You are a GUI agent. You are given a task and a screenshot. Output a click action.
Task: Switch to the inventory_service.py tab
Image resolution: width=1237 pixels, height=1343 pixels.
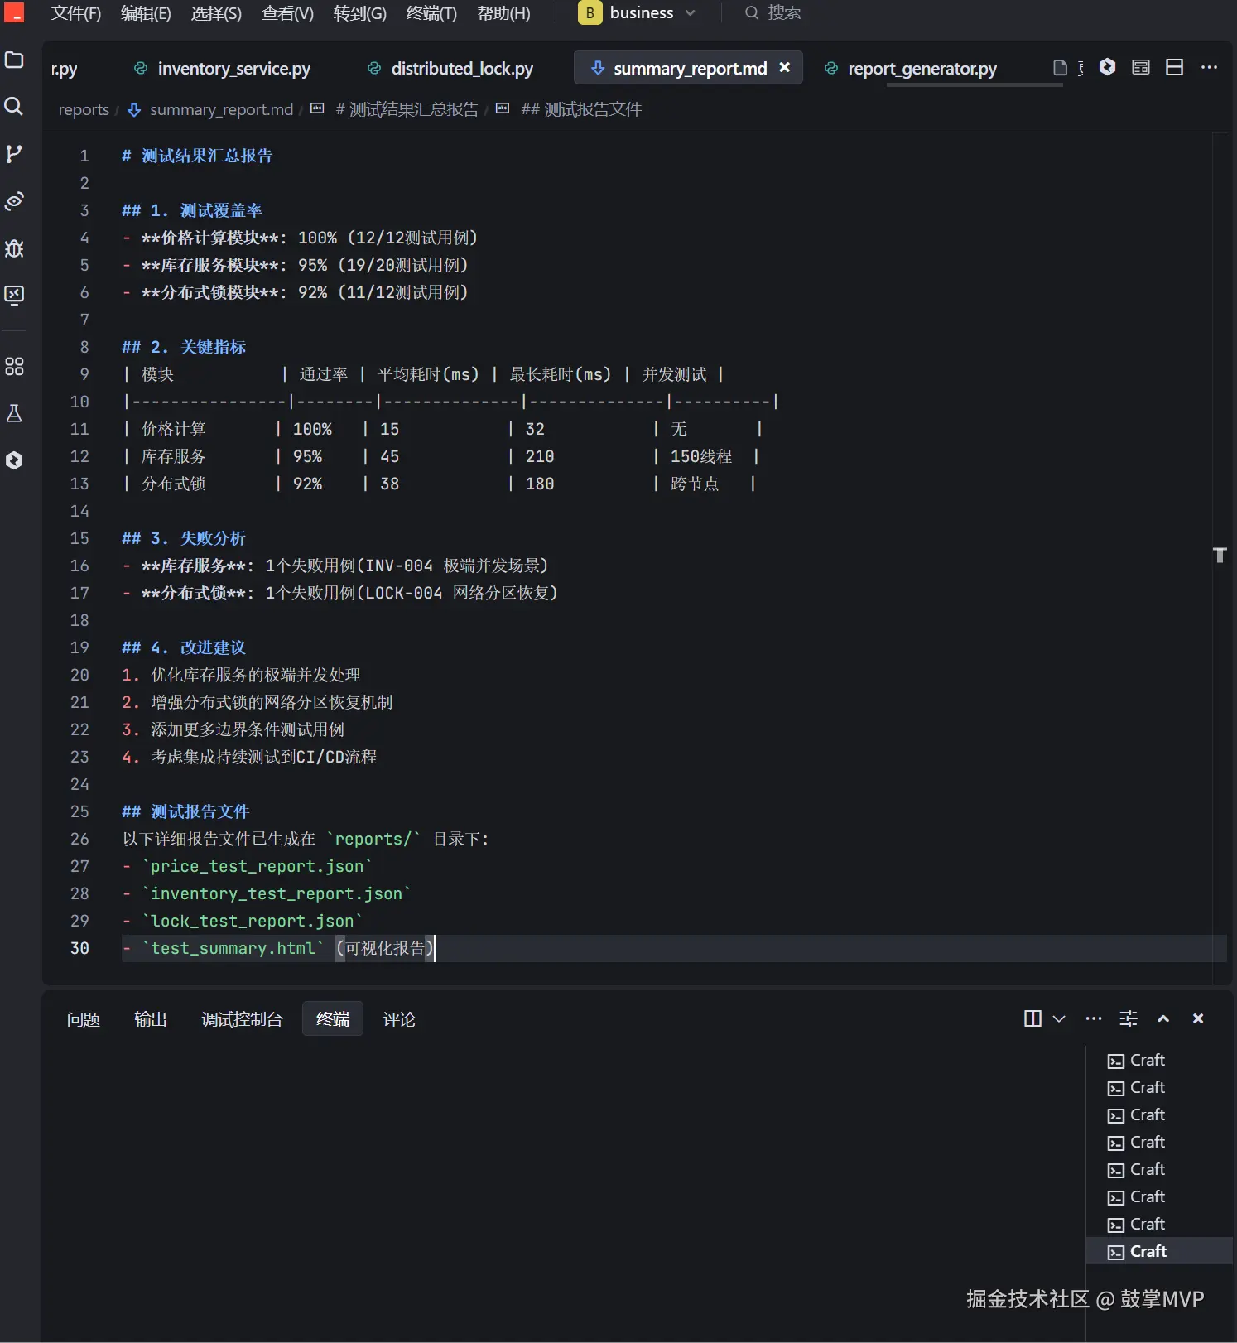(224, 68)
